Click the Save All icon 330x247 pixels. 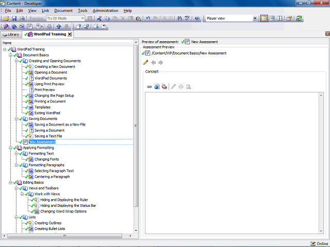(x=22, y=19)
